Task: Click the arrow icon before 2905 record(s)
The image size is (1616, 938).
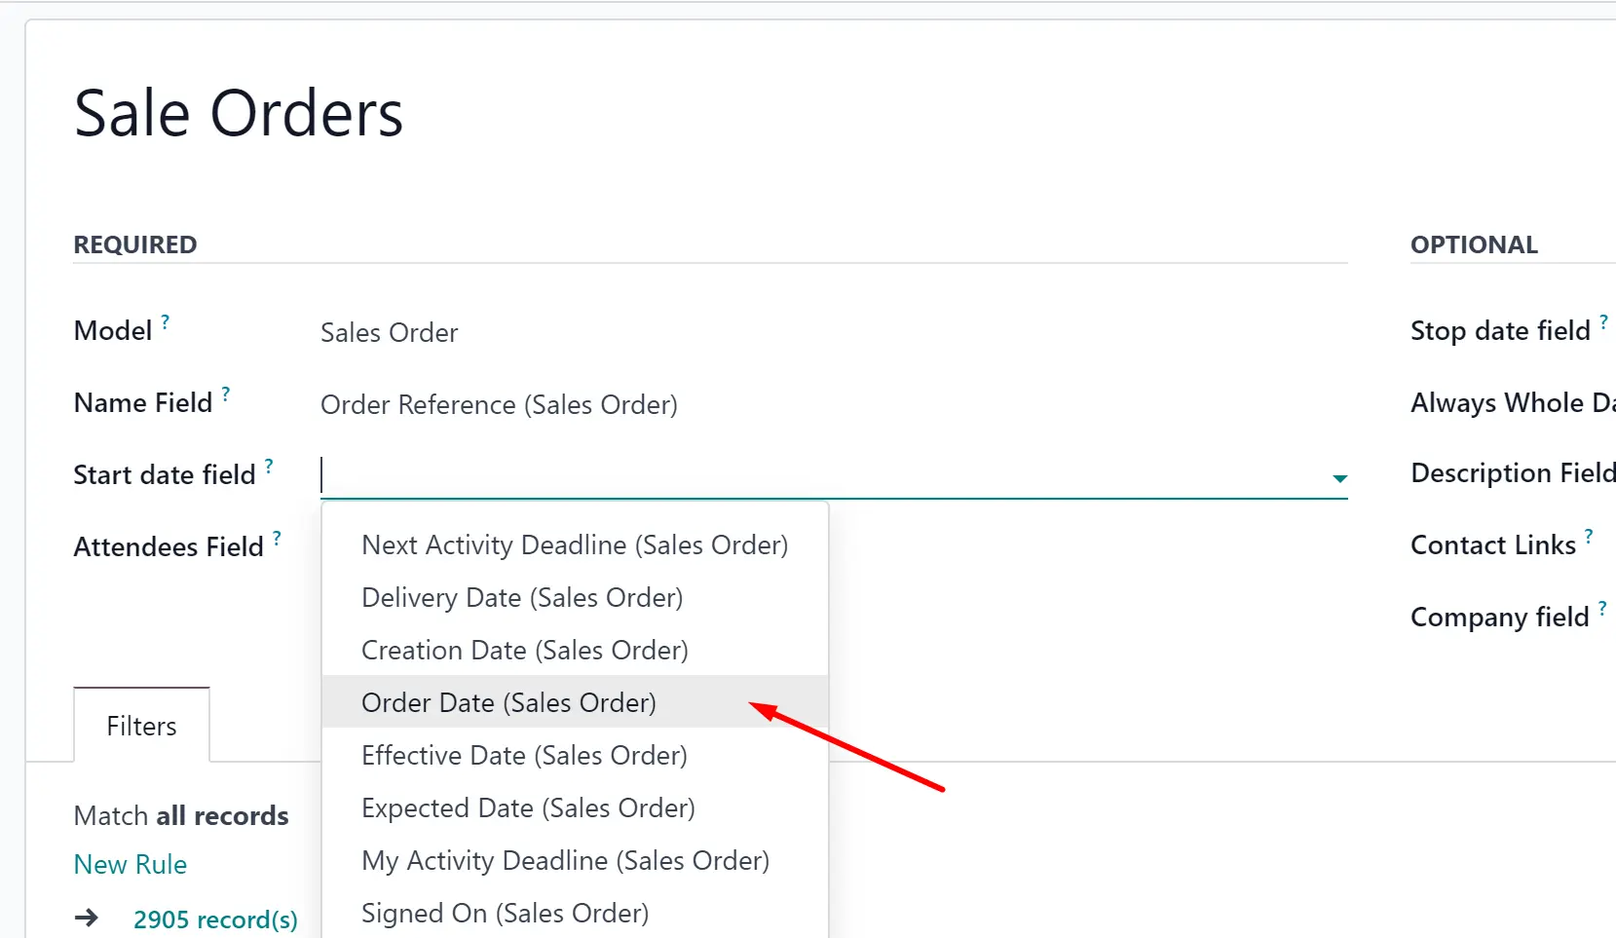Action: (x=87, y=918)
